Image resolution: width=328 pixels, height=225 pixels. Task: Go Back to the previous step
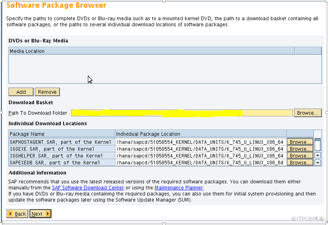[x=17, y=214]
